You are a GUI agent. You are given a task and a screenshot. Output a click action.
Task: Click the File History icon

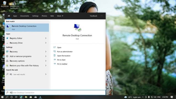pyautogui.click(x=7, y=65)
